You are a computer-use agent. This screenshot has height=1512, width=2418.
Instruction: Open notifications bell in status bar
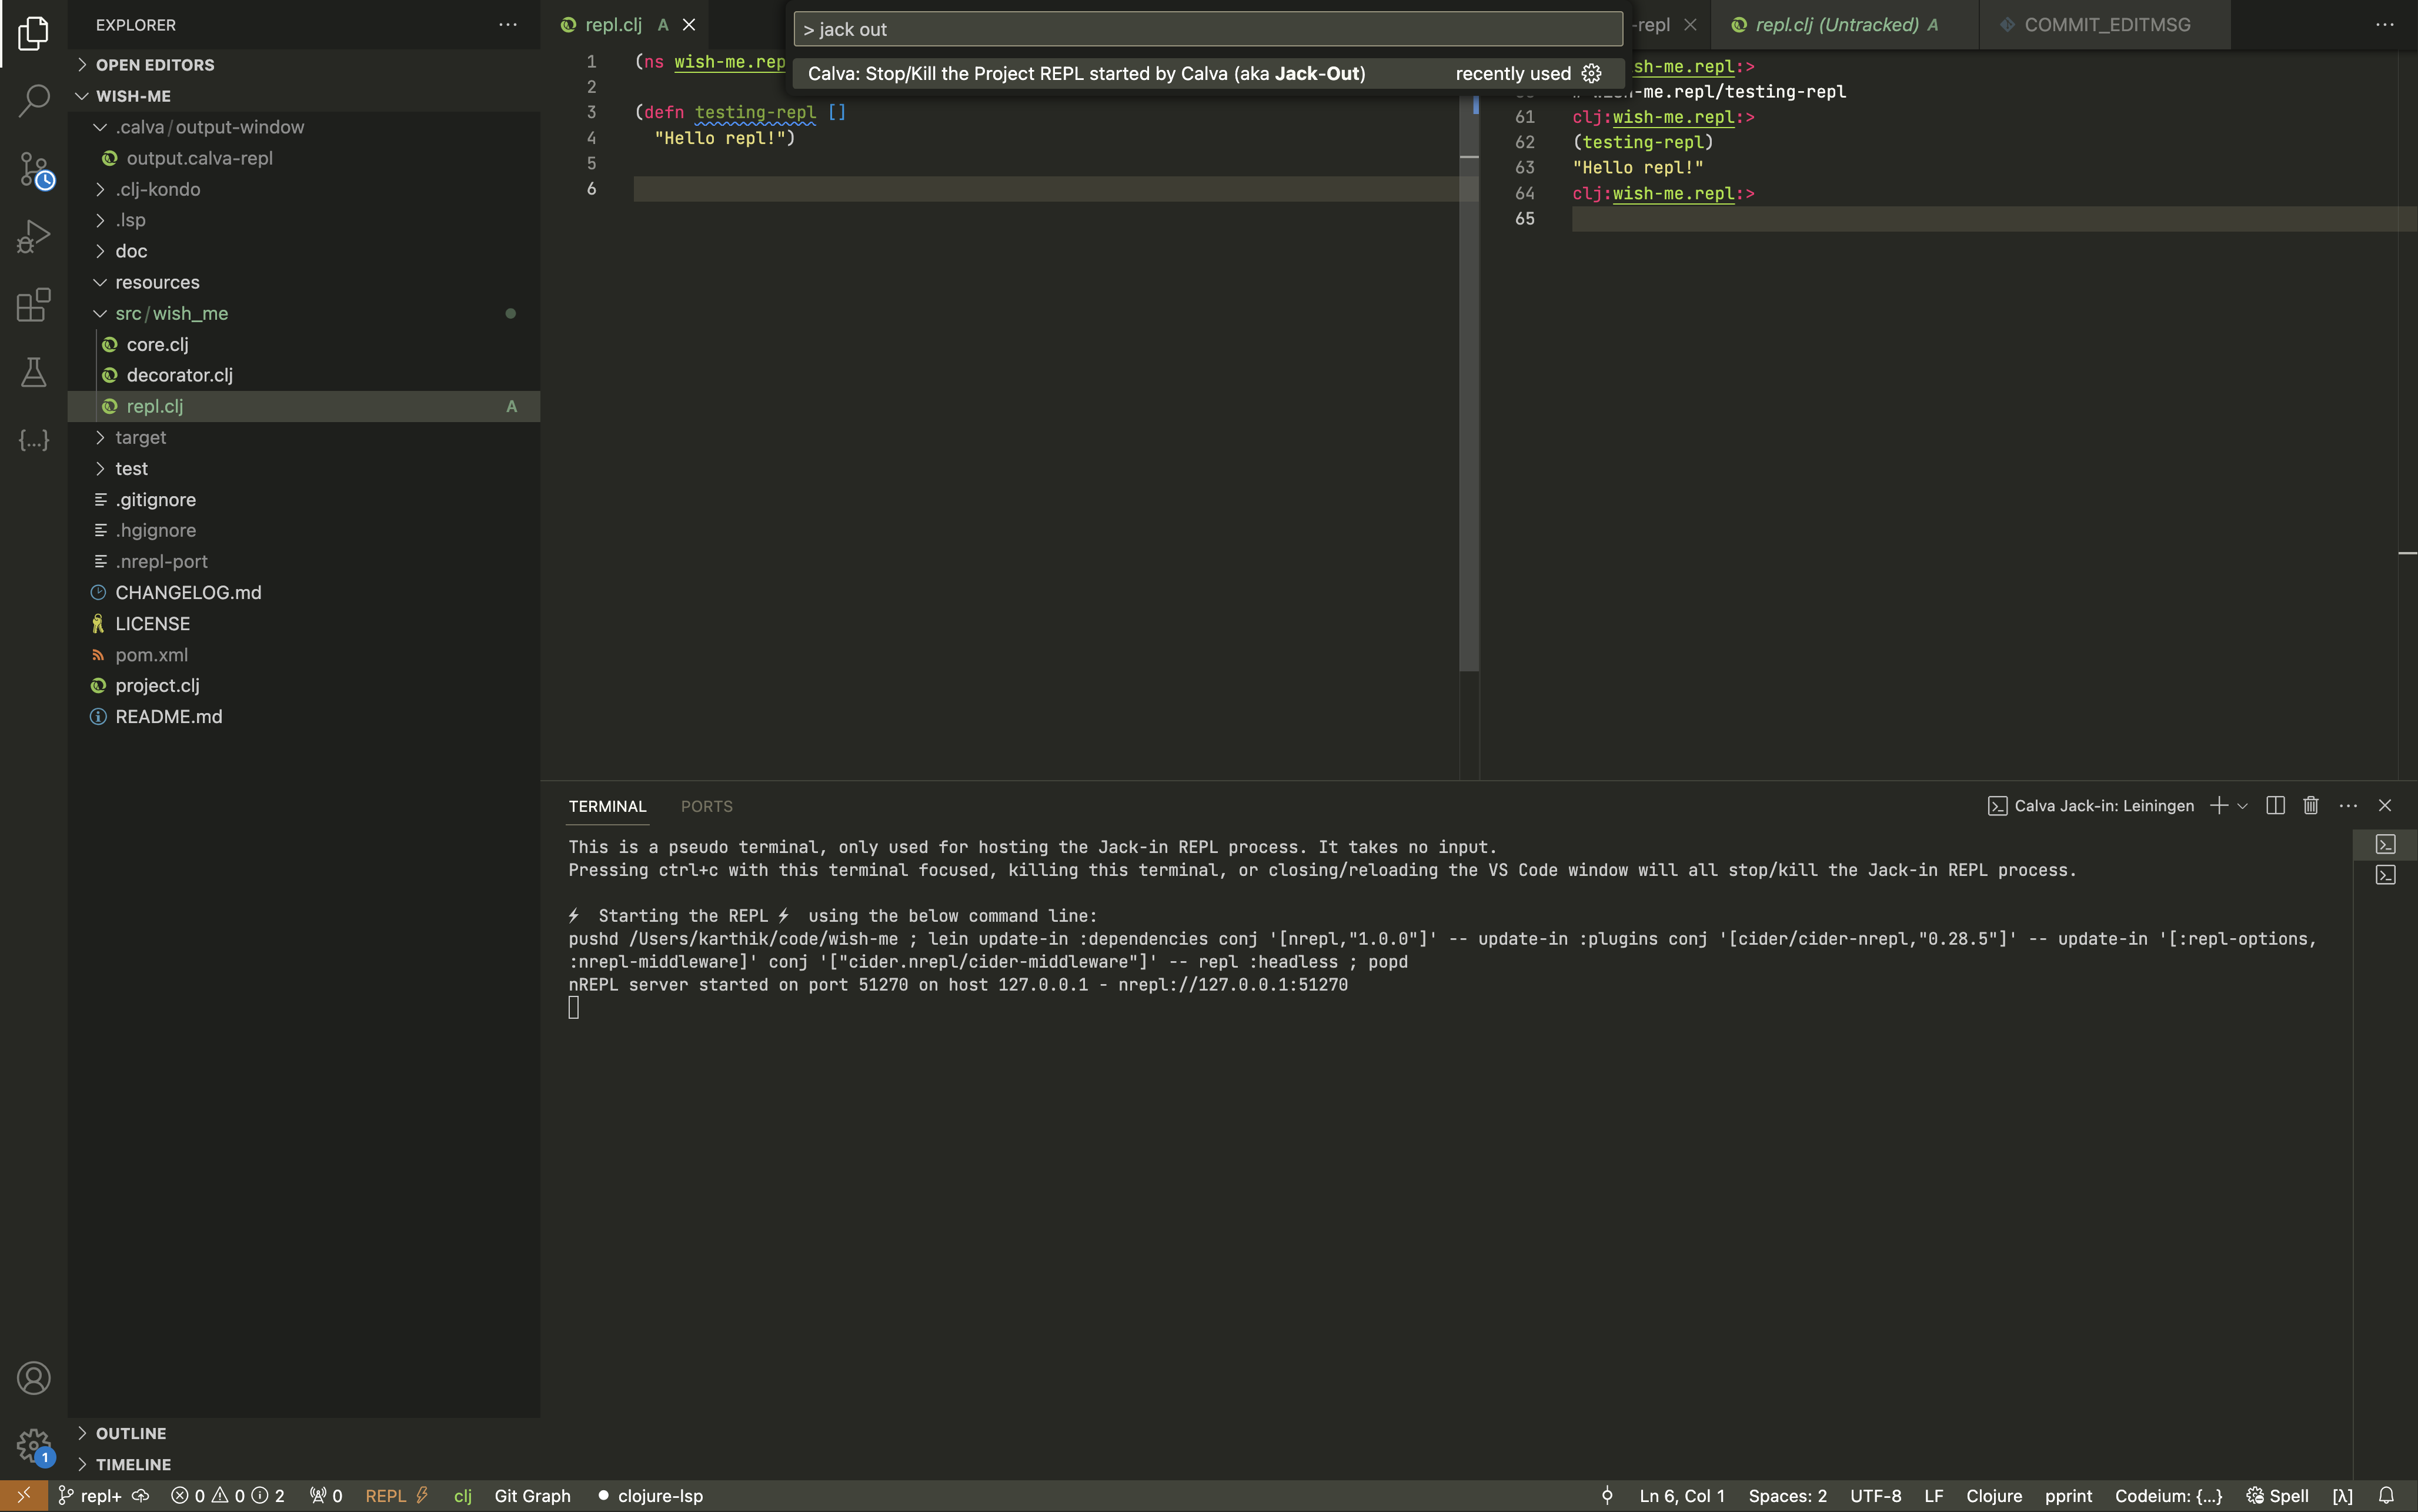(2386, 1496)
